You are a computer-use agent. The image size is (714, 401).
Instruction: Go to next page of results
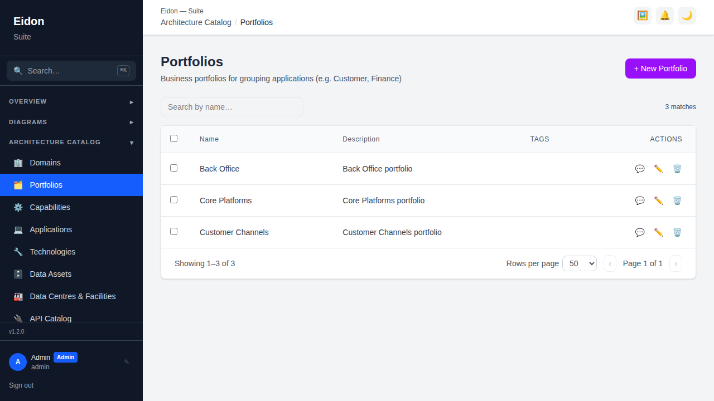click(676, 263)
